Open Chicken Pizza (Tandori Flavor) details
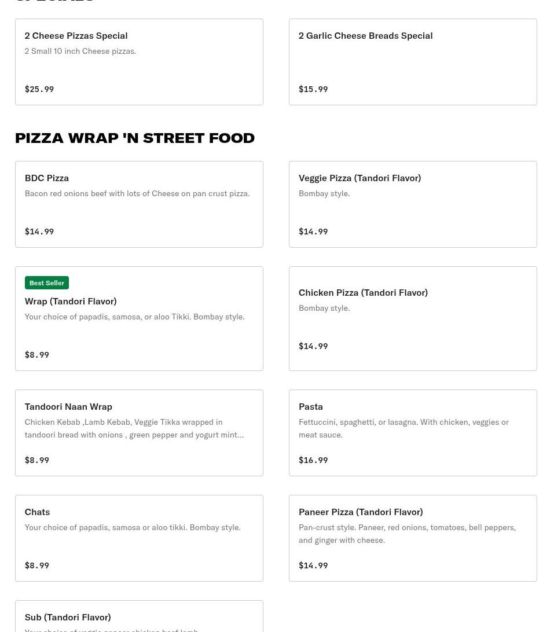This screenshot has height=632, width=550. tap(363, 292)
